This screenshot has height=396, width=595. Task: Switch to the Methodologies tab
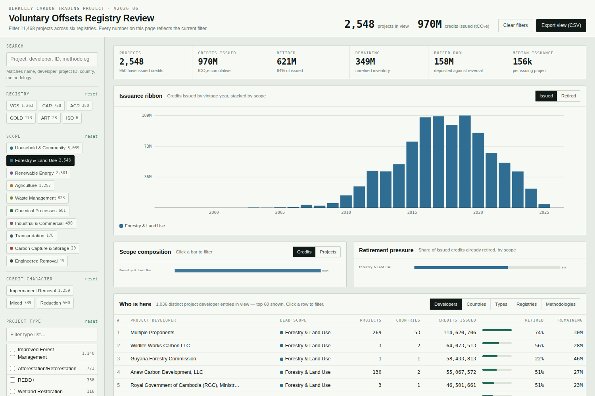[x=560, y=304]
